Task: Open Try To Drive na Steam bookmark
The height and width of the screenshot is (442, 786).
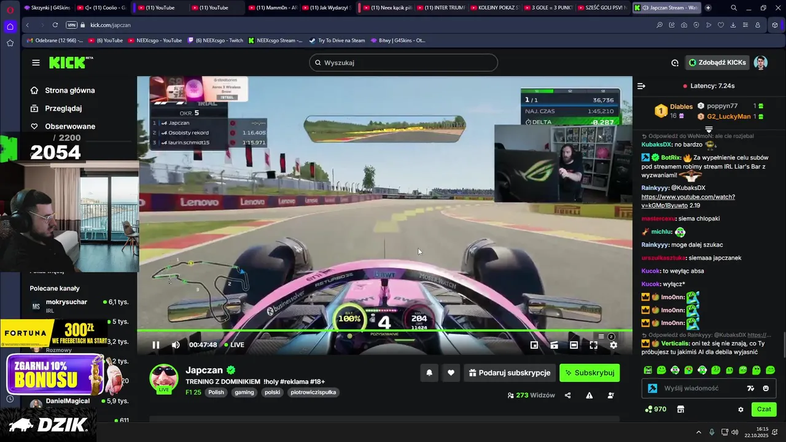Action: [x=337, y=41]
